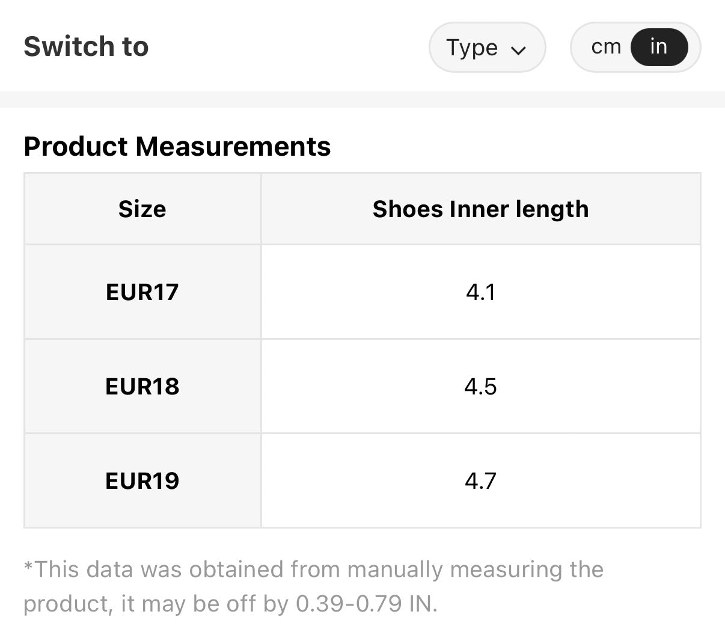725x641 pixels.
Task: Open the Type dropdown
Action: (486, 48)
